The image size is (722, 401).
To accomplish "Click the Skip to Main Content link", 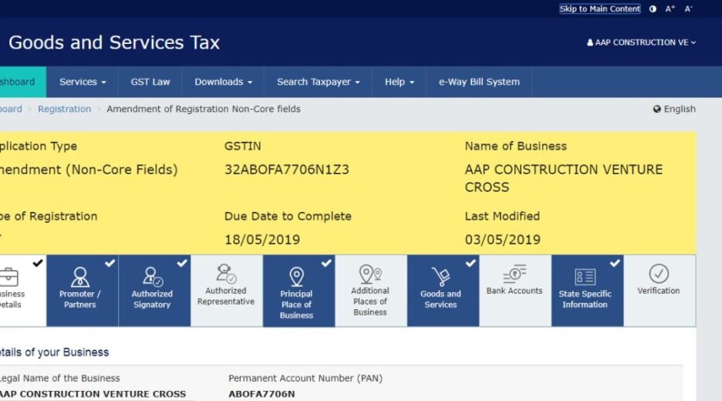I will click(x=599, y=9).
